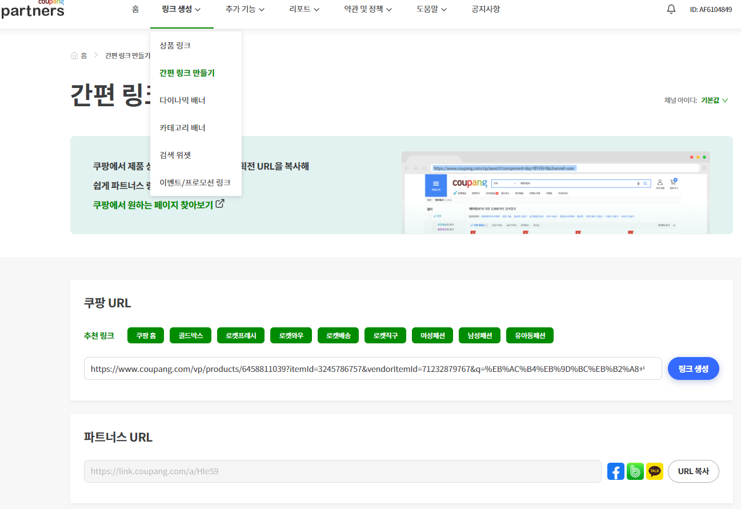
Task: Choose 유아동패션 recommended link
Action: [x=530, y=335]
